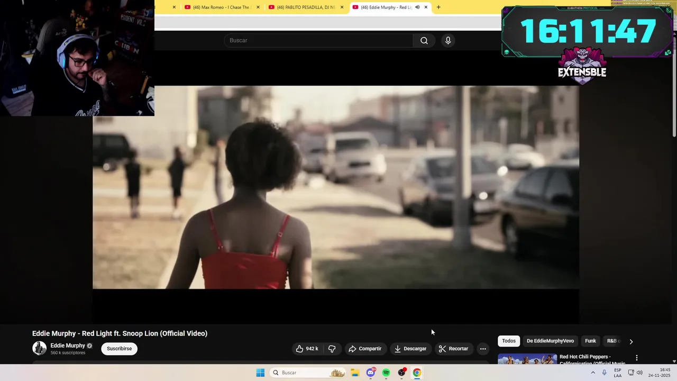Select the Todos filter chip
Image resolution: width=677 pixels, height=381 pixels.
[509, 341]
